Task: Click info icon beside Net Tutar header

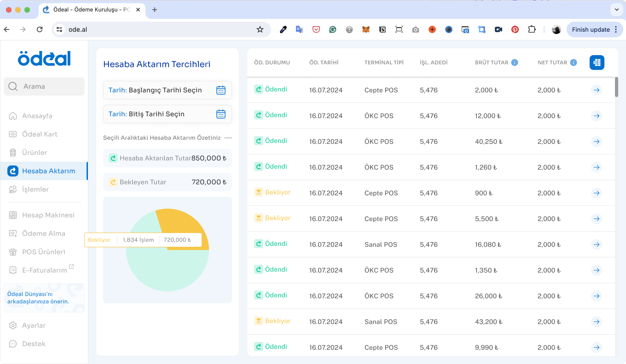Action: pos(574,63)
